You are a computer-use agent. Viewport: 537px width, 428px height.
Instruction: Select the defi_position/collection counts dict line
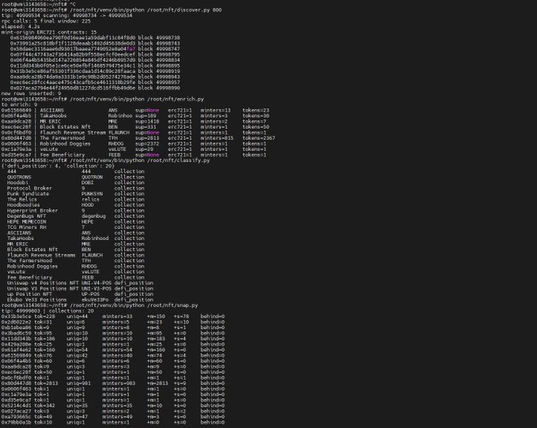[58, 166]
